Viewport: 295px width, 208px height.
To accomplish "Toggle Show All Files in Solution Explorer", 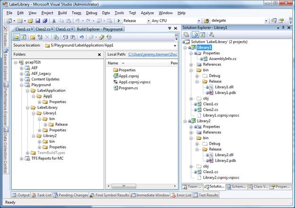I will (195, 35).
